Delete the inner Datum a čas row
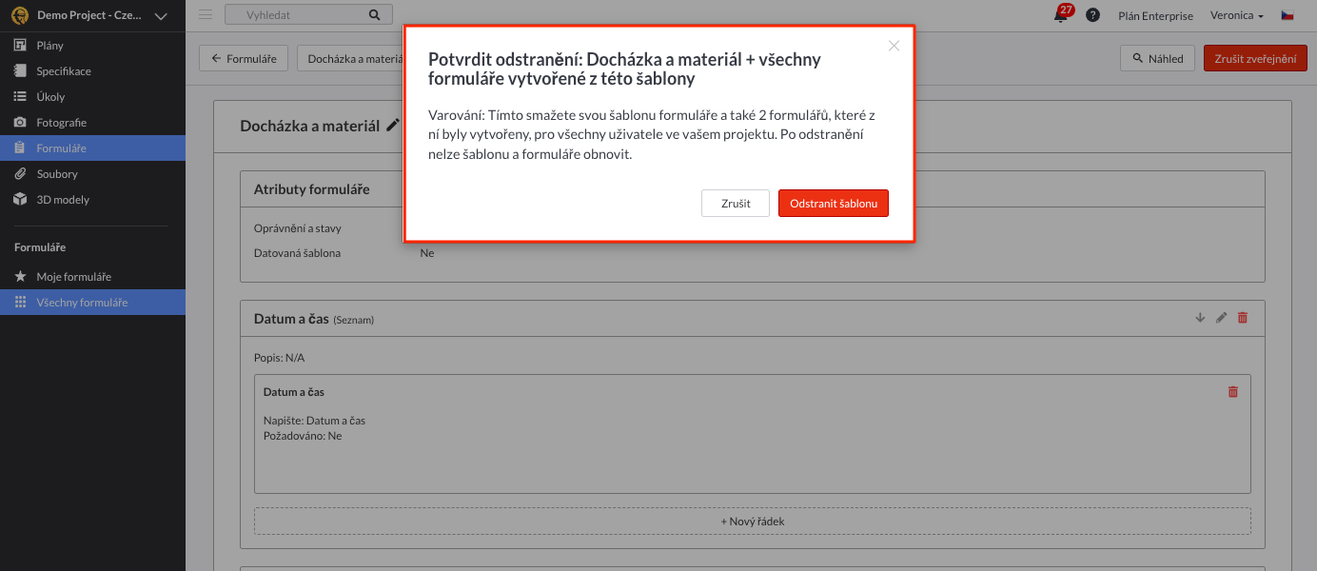Image resolution: width=1317 pixels, height=571 pixels. [1233, 391]
